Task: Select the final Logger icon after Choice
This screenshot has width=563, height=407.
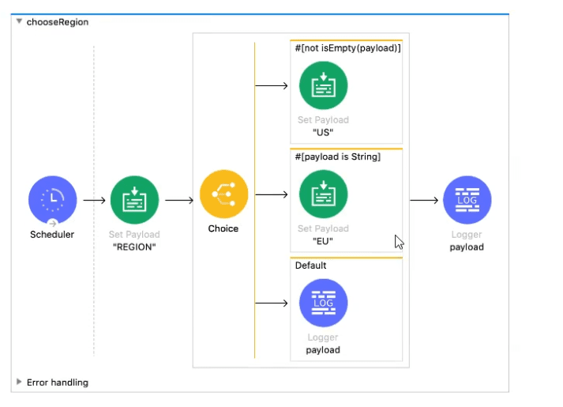Action: [467, 200]
